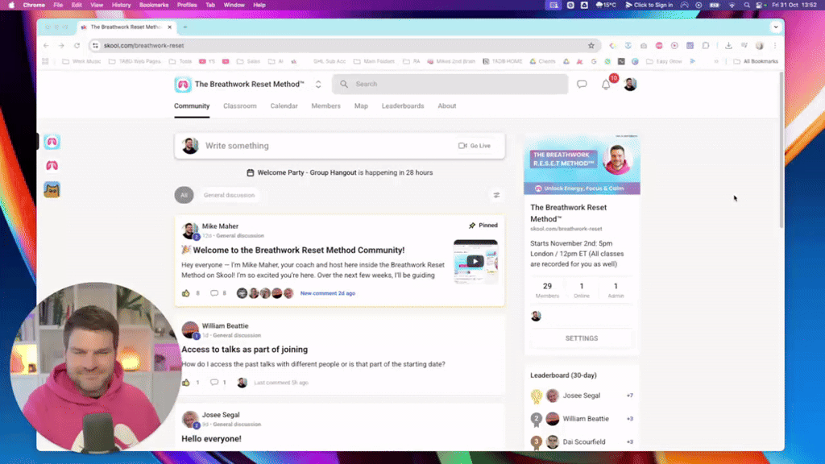
Task: Open the feed filter sort icon
Action: [x=496, y=195]
